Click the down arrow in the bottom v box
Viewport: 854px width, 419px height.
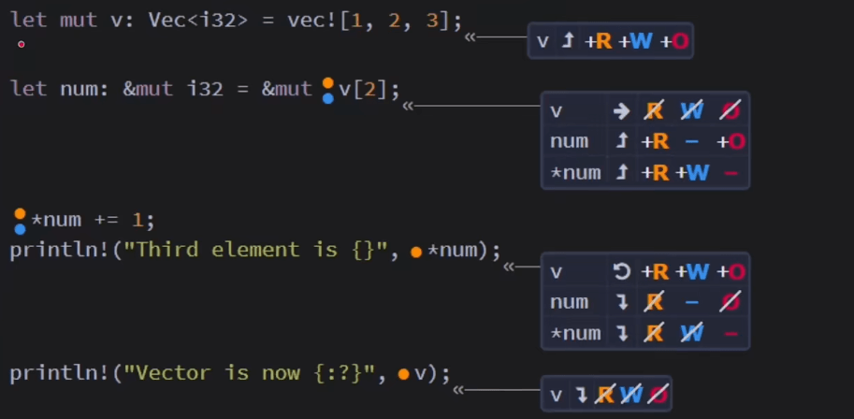click(x=582, y=395)
